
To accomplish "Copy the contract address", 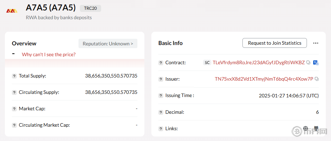I will pos(308,62).
